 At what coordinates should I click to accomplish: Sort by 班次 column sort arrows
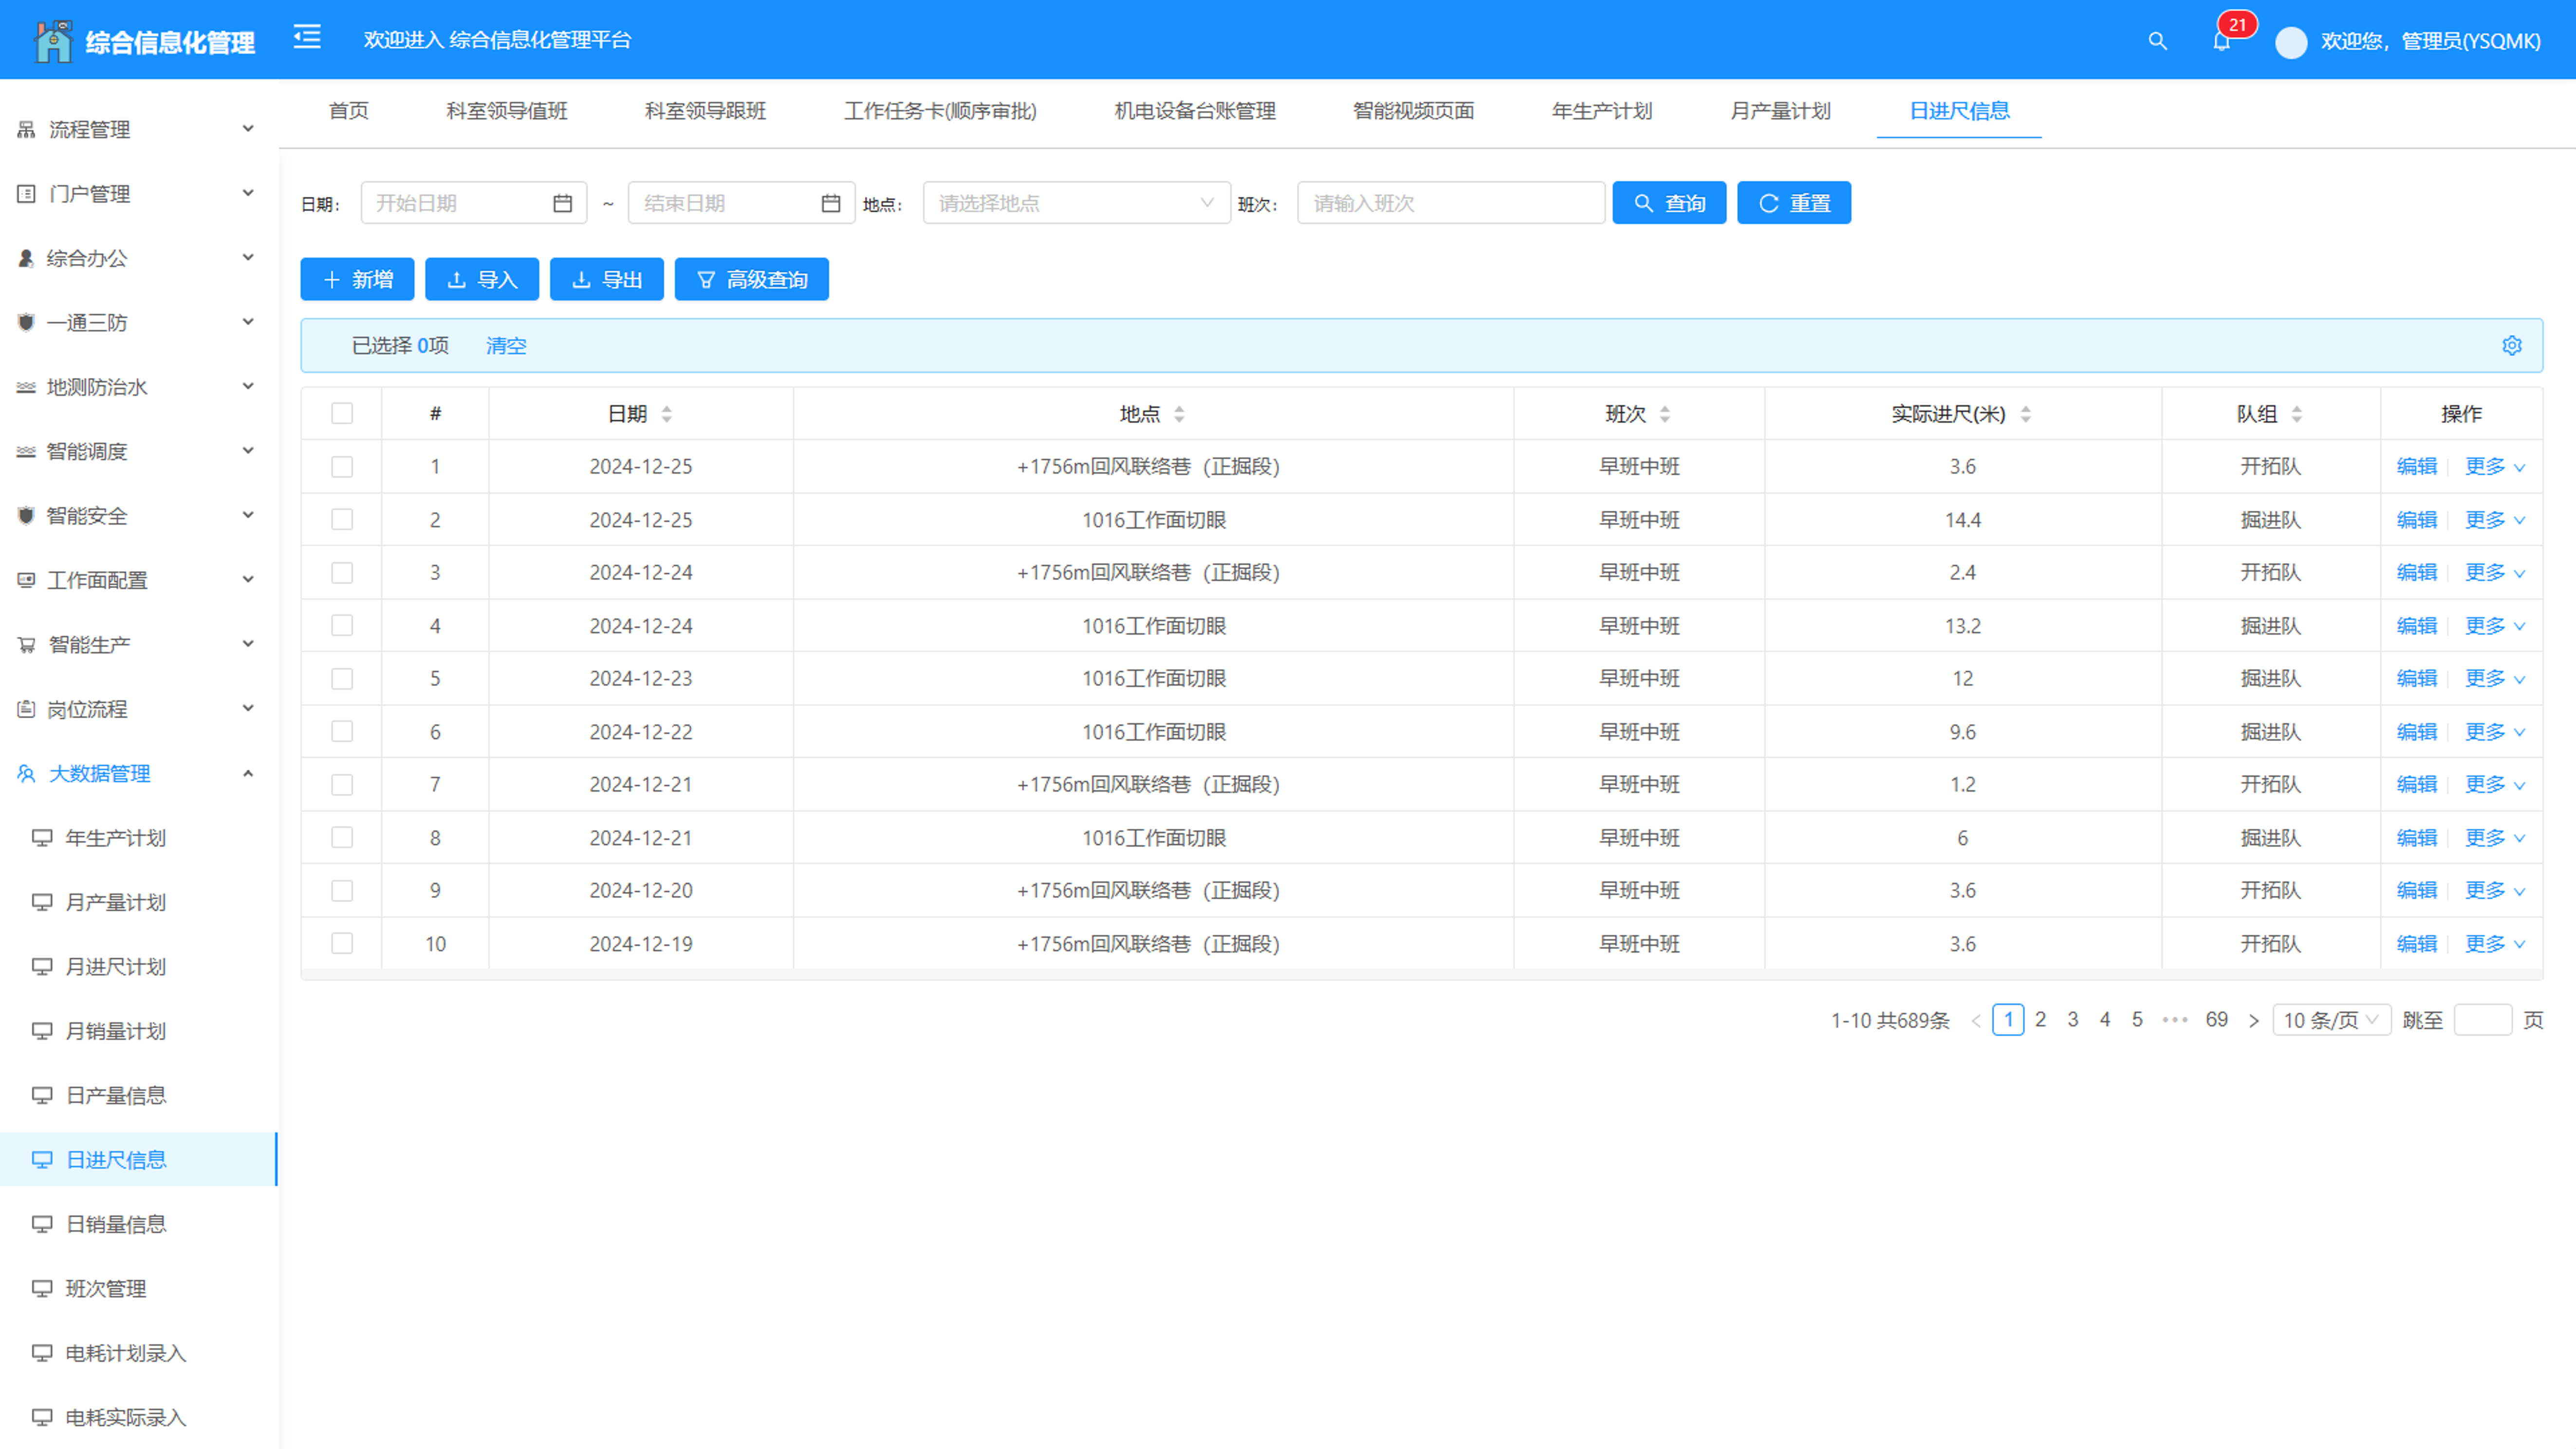point(1665,414)
